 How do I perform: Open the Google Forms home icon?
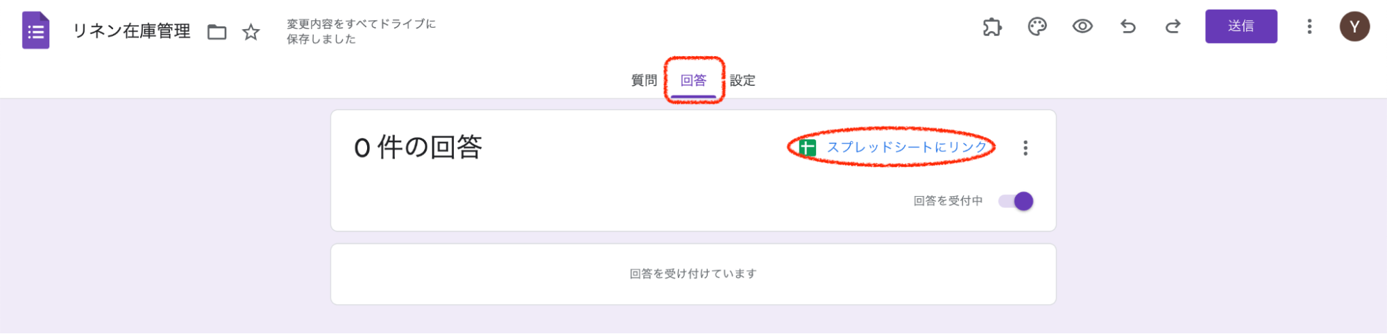pos(36,30)
